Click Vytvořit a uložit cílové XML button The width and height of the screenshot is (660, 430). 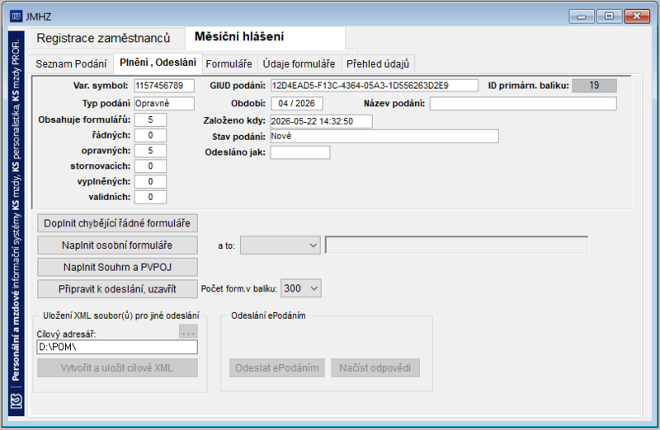tap(117, 367)
